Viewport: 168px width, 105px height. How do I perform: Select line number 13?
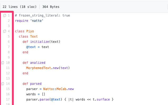8,78
